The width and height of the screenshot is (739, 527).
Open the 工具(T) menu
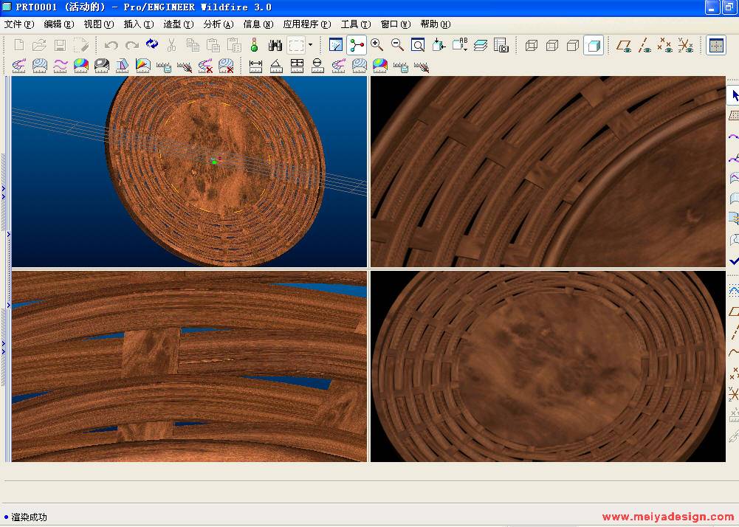click(355, 24)
